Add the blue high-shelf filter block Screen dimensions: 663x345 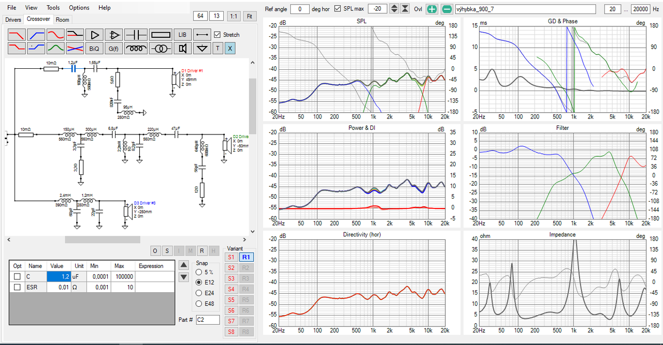36,48
